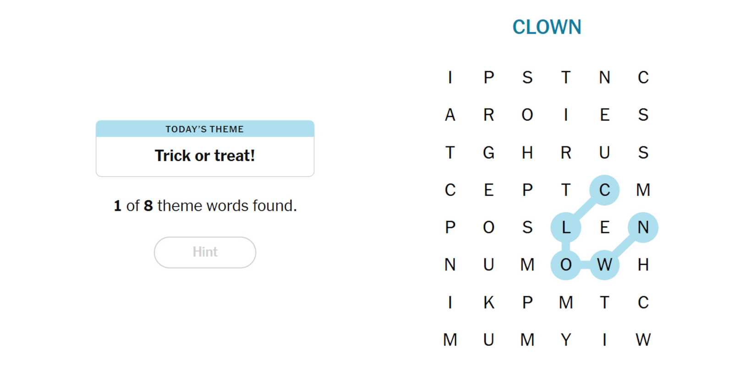The image size is (756, 378).
Task: Select the unhighlighted W in the bottom row
Action: 643,340
